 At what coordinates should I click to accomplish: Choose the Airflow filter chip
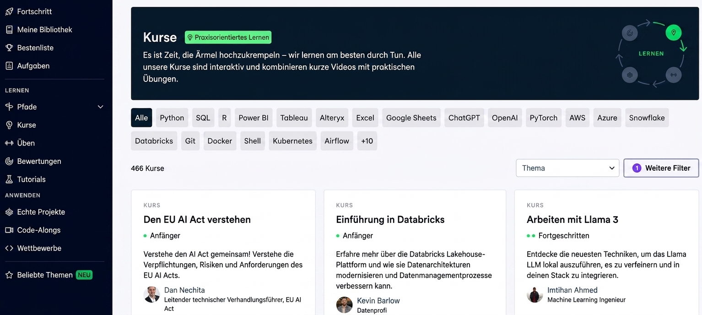(x=337, y=141)
